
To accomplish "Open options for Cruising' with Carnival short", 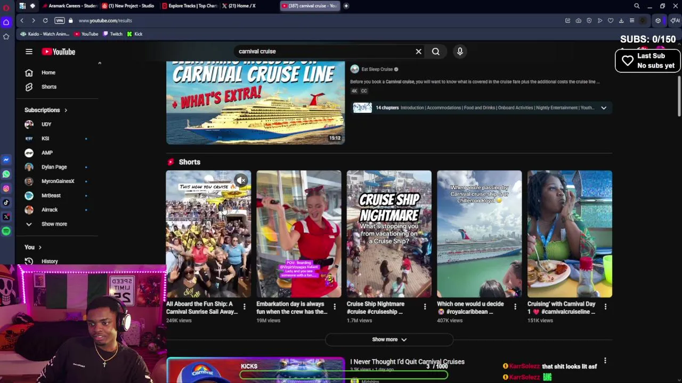I will [605, 306].
